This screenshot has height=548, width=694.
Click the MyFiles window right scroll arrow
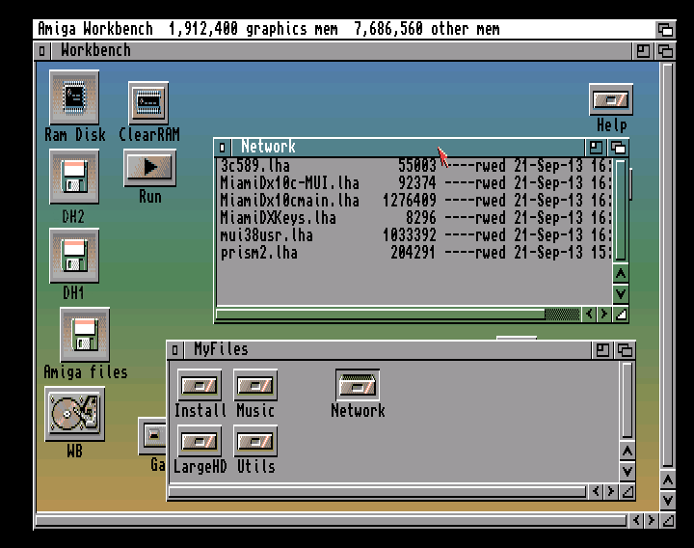pos(611,492)
